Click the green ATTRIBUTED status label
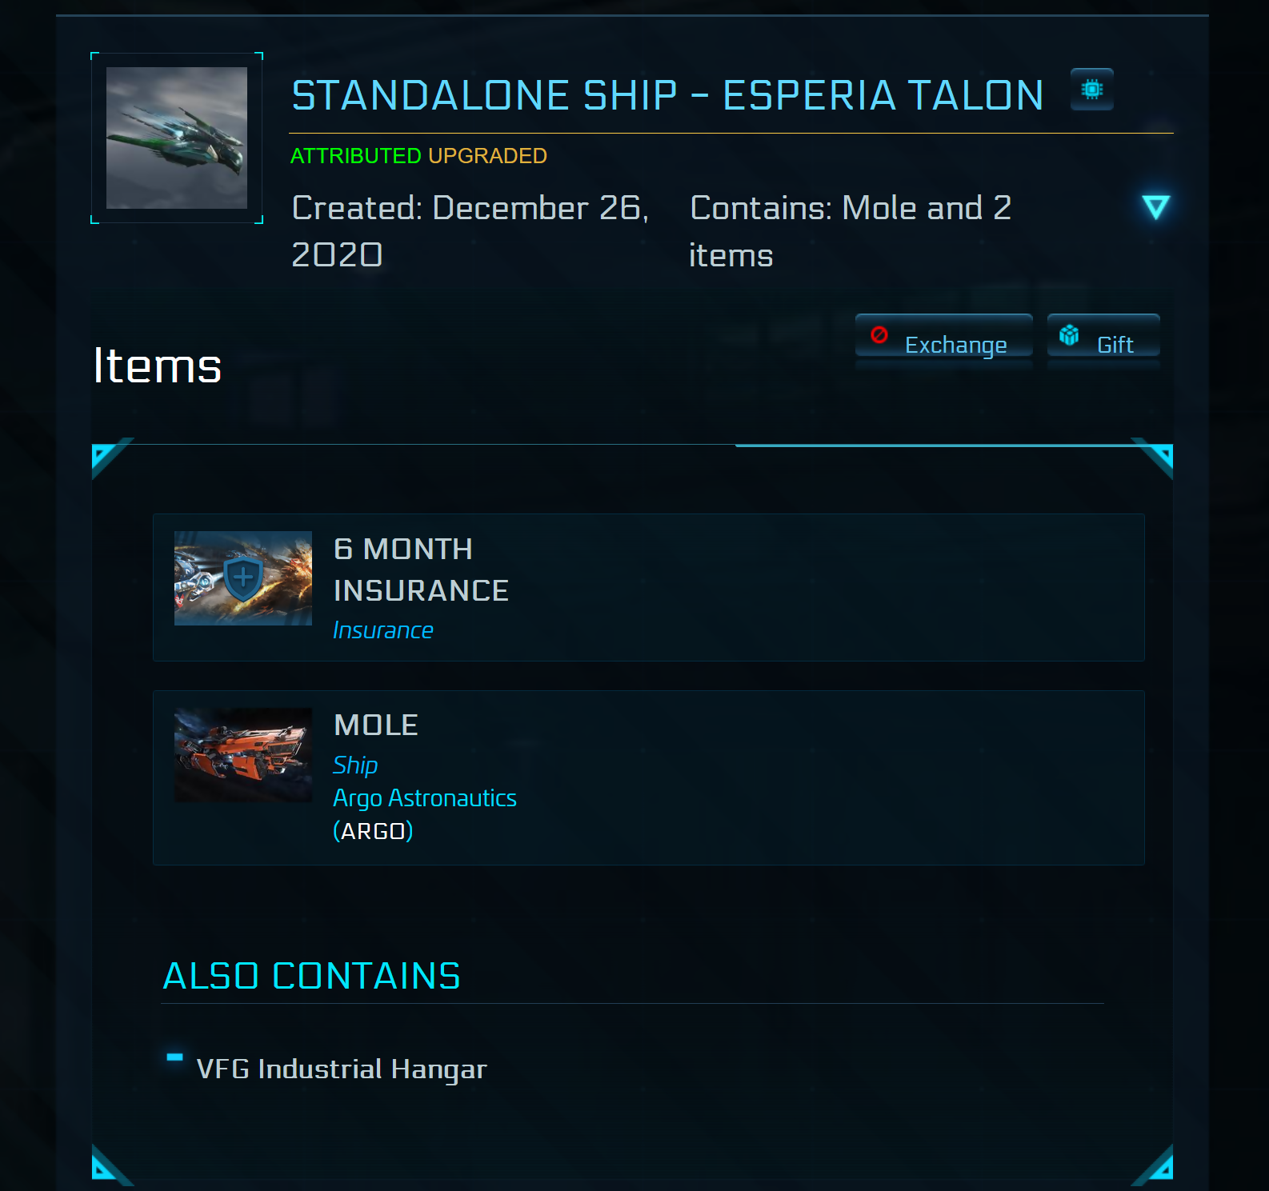Viewport: 1269px width, 1191px height. 355,156
